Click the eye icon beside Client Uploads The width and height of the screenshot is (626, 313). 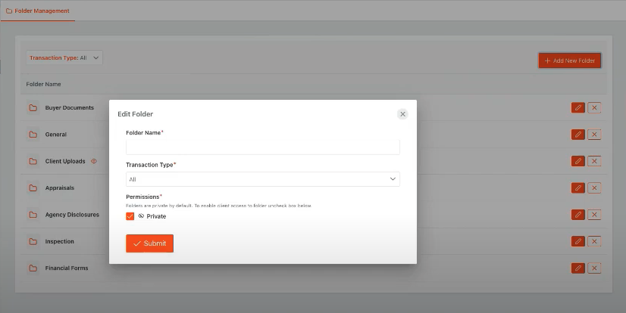click(x=94, y=161)
